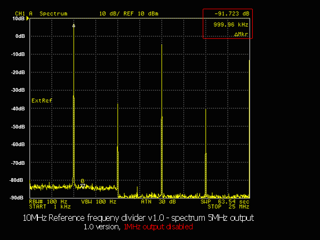320x240 pixels.
Task: Select the RBW# 100 Hz setting
Action: point(48,202)
